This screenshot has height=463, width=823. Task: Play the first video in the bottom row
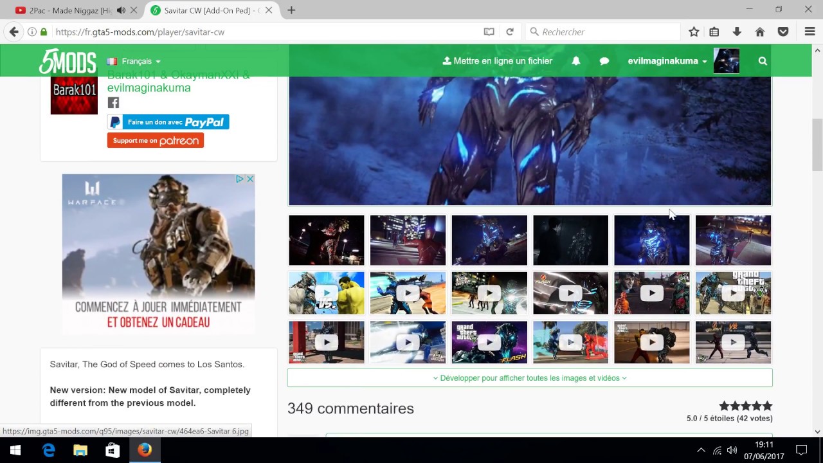point(327,342)
